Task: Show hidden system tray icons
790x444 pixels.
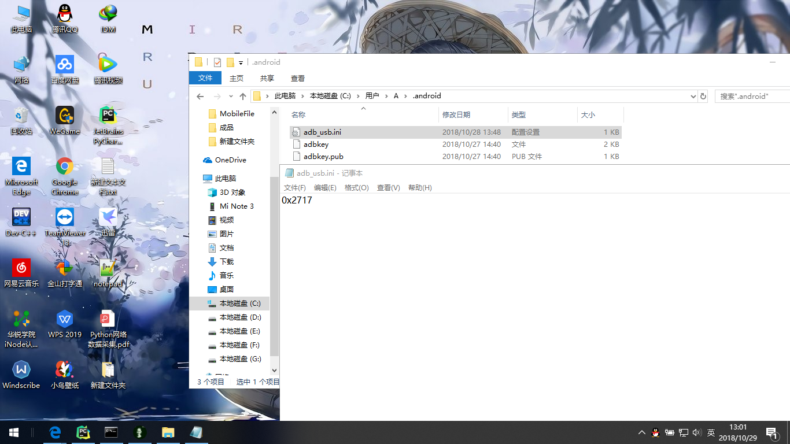Action: [x=642, y=432]
